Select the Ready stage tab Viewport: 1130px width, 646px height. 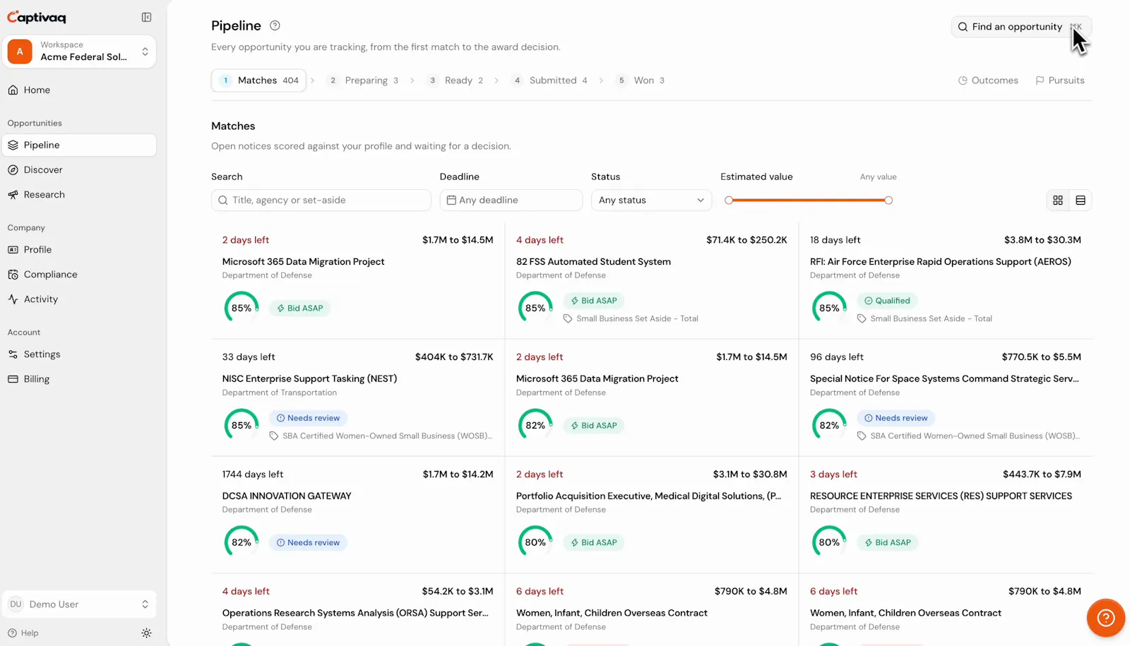456,80
